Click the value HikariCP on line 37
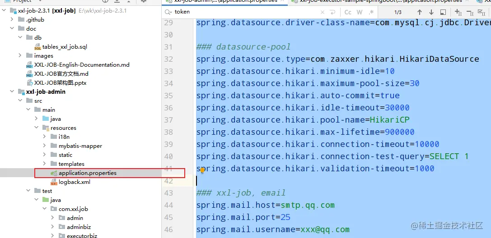This screenshot has width=491, height=238. coord(389,120)
